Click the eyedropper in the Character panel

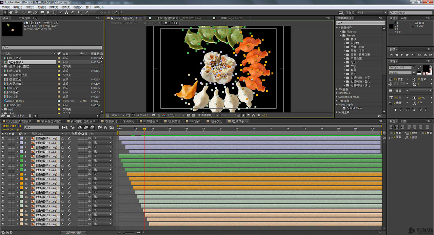[419, 67]
